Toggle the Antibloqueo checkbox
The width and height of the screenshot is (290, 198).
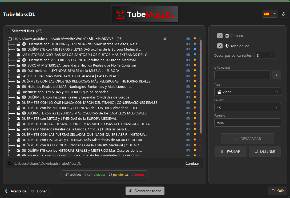(x=220, y=46)
